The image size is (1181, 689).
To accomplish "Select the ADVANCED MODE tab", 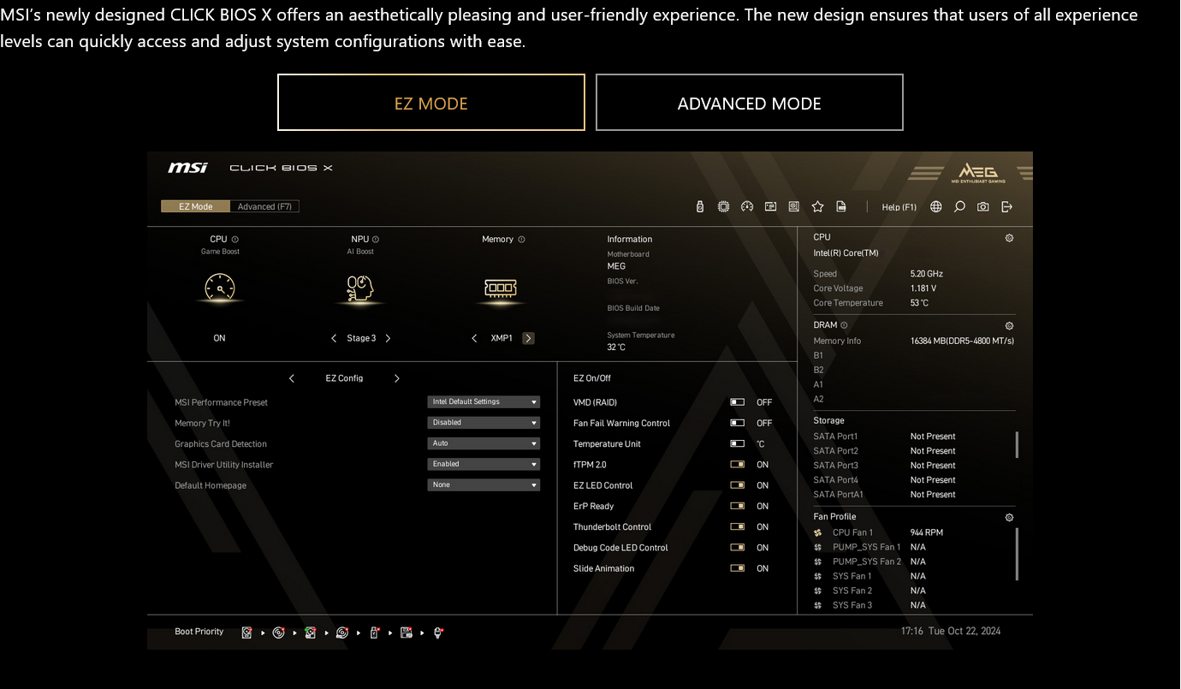I will click(x=749, y=103).
